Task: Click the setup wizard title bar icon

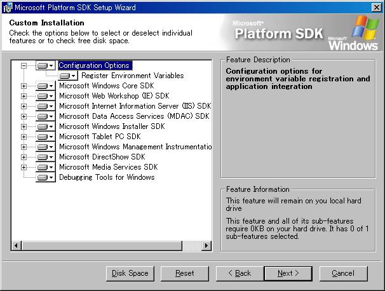Action: pos(8,8)
